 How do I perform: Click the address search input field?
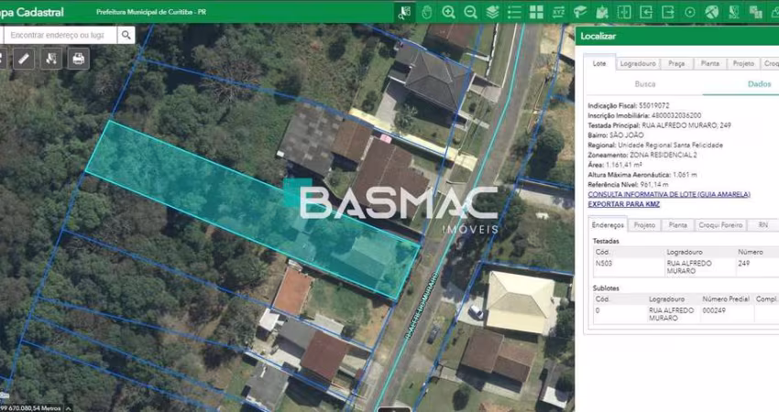pyautogui.click(x=60, y=35)
